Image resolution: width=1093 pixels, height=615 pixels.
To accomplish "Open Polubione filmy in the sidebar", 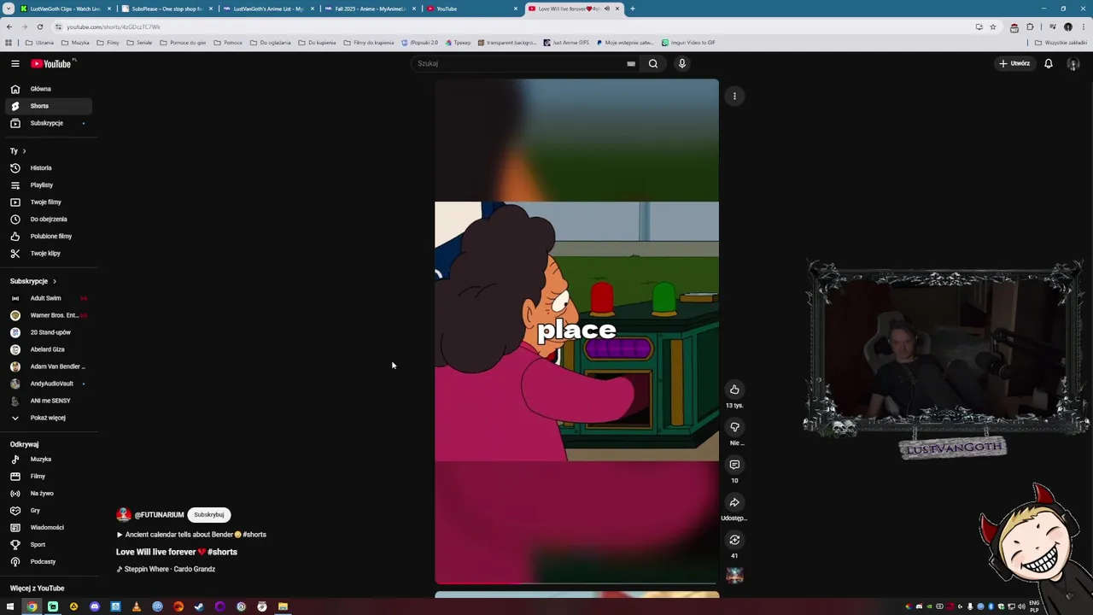I will click(x=48, y=237).
